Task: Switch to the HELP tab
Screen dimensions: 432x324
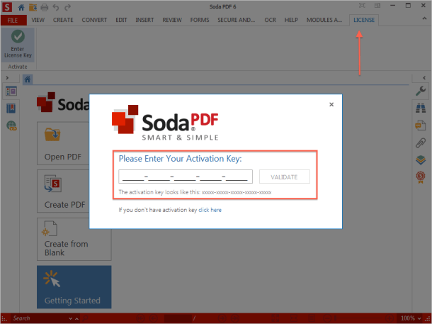Action: pyautogui.click(x=291, y=20)
